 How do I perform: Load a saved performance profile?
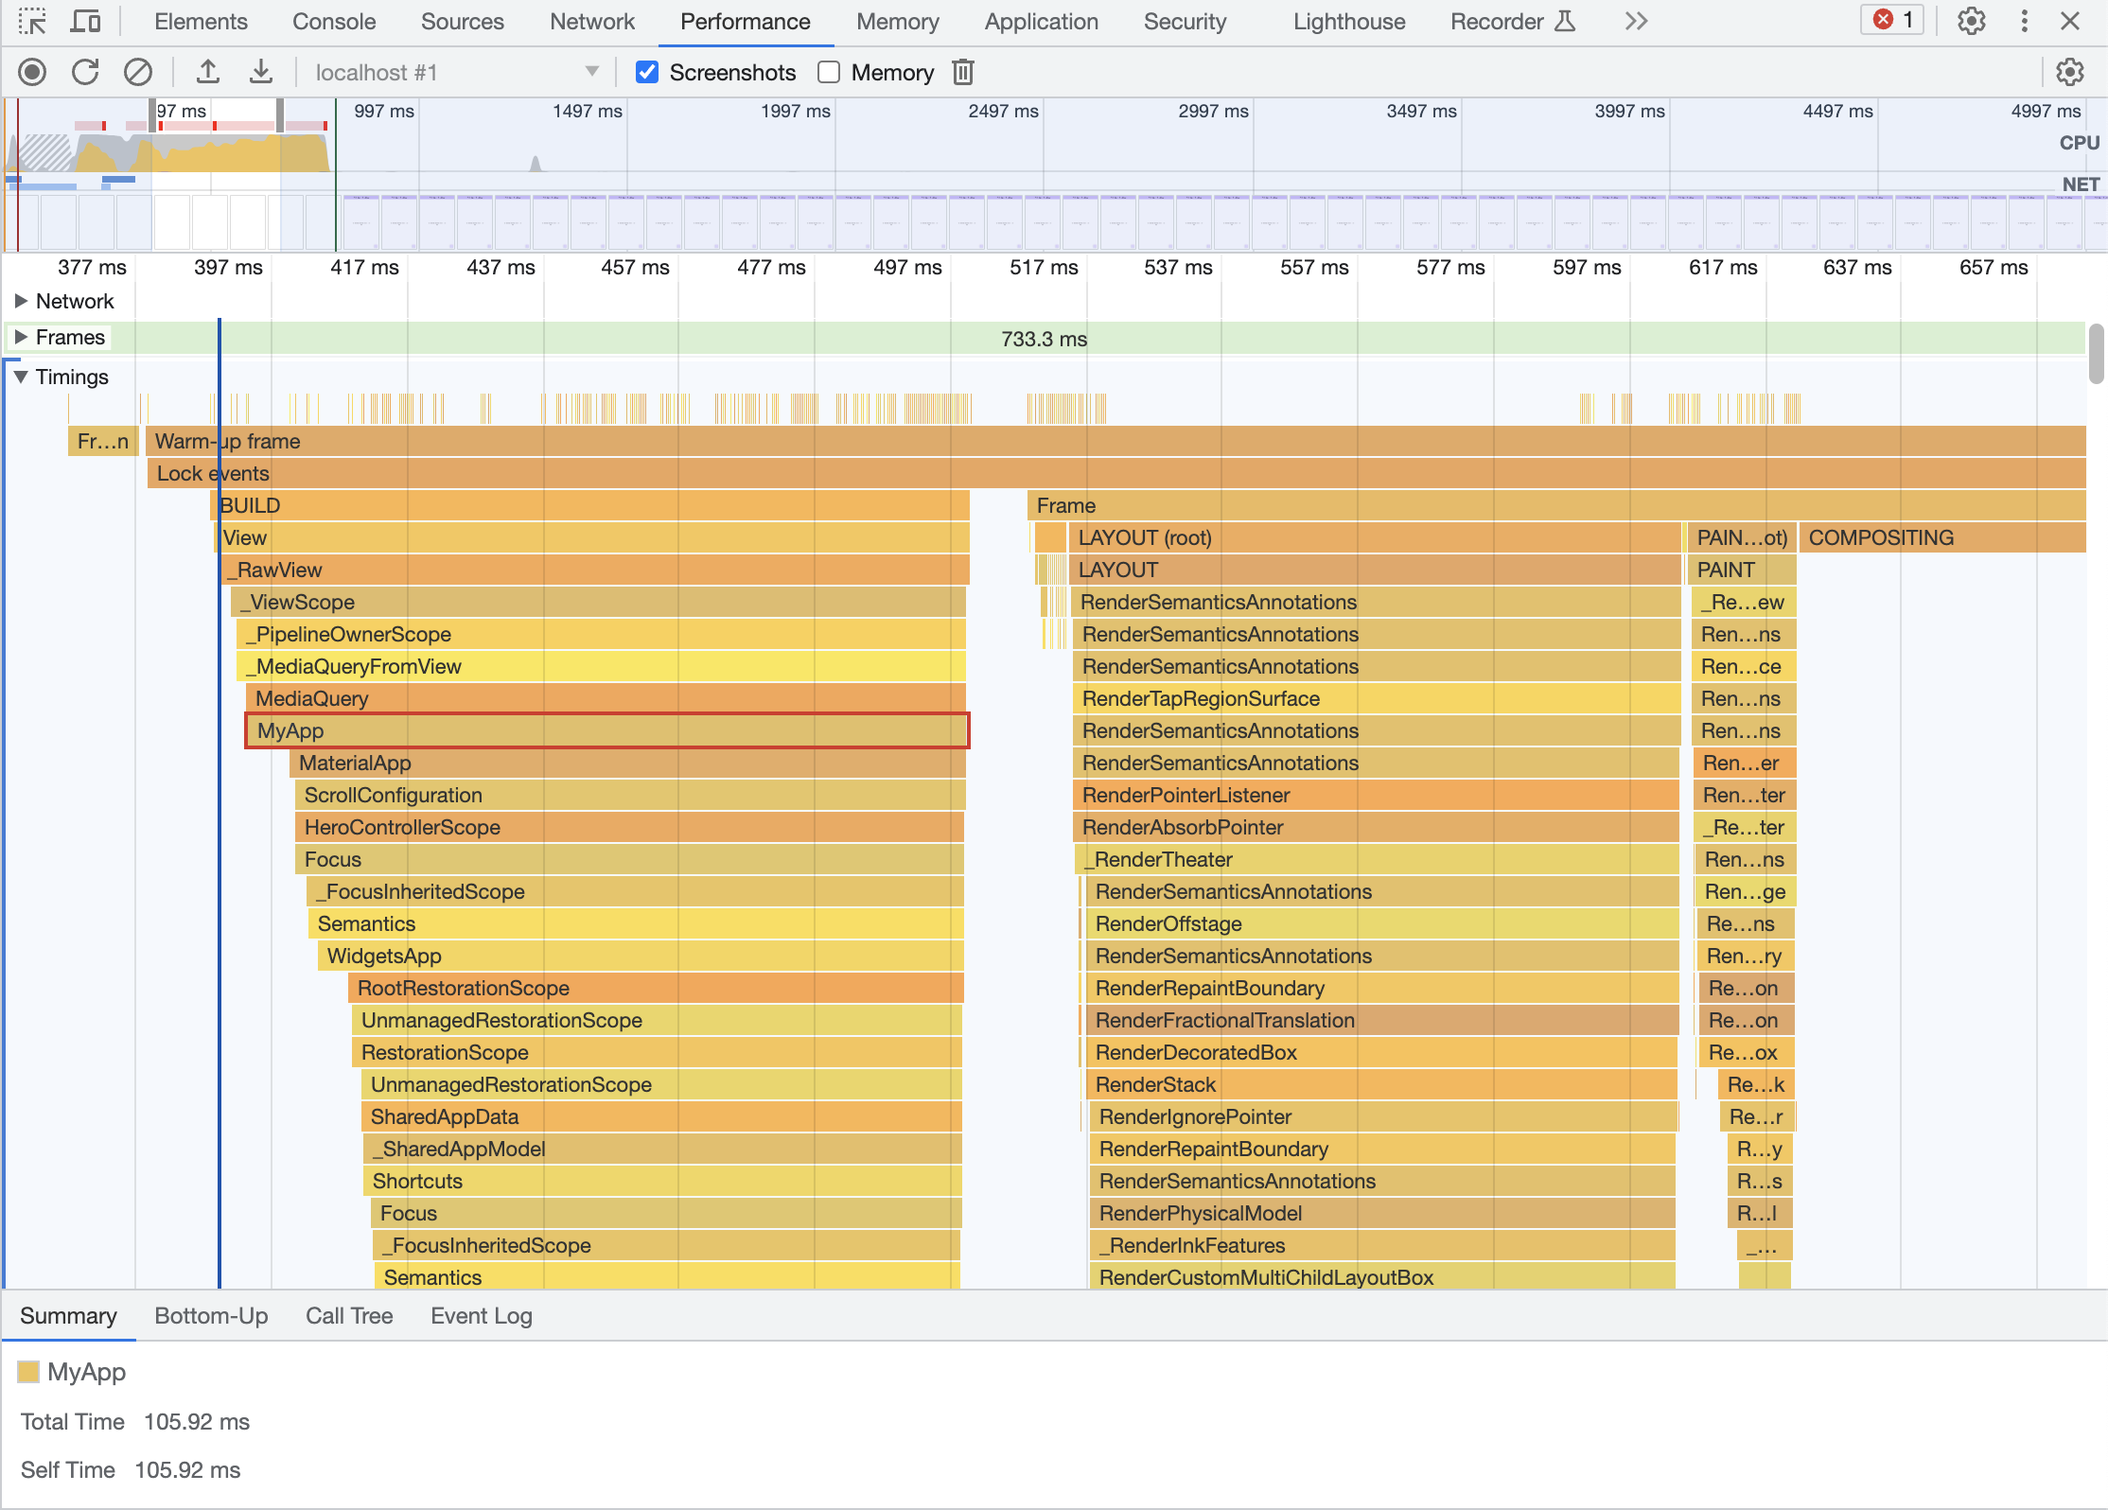(208, 72)
